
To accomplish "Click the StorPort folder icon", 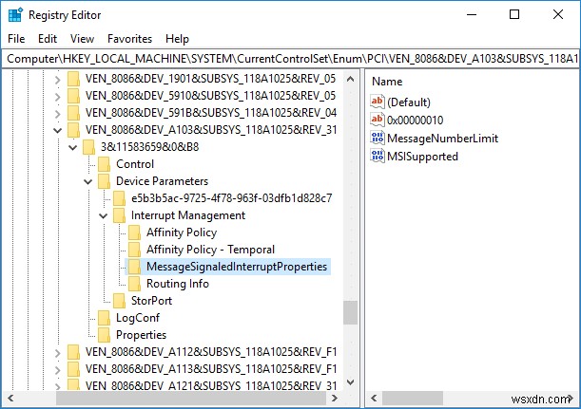I will tap(119, 301).
